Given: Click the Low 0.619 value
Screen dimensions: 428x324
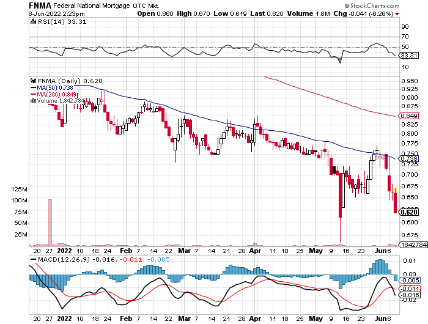Looking at the screenshot, I should pyautogui.click(x=230, y=13).
